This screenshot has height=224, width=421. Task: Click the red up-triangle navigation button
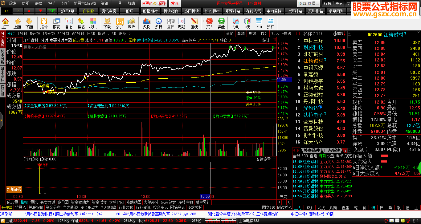[x=29, y=11]
